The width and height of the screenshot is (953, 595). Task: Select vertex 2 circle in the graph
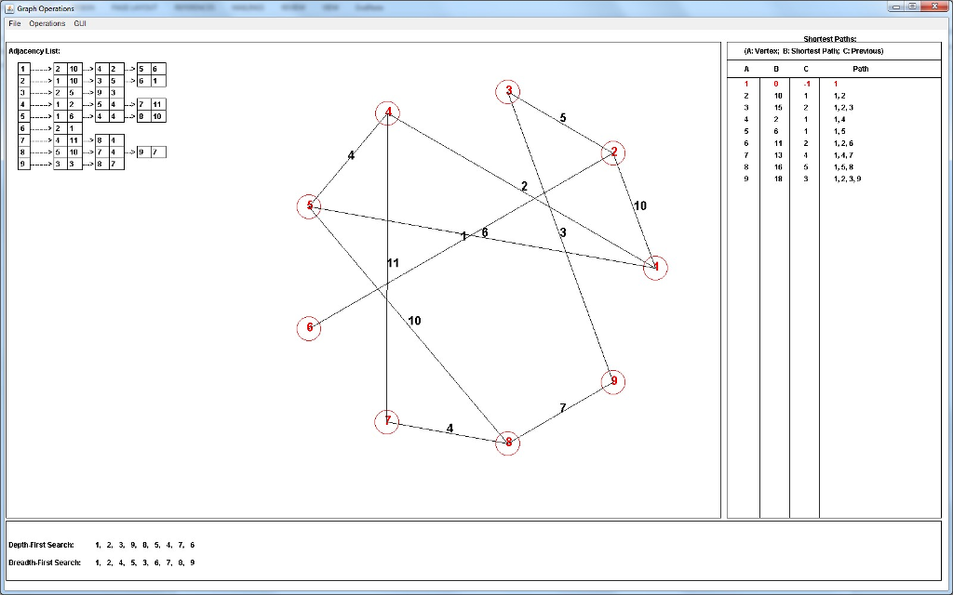[x=613, y=152]
